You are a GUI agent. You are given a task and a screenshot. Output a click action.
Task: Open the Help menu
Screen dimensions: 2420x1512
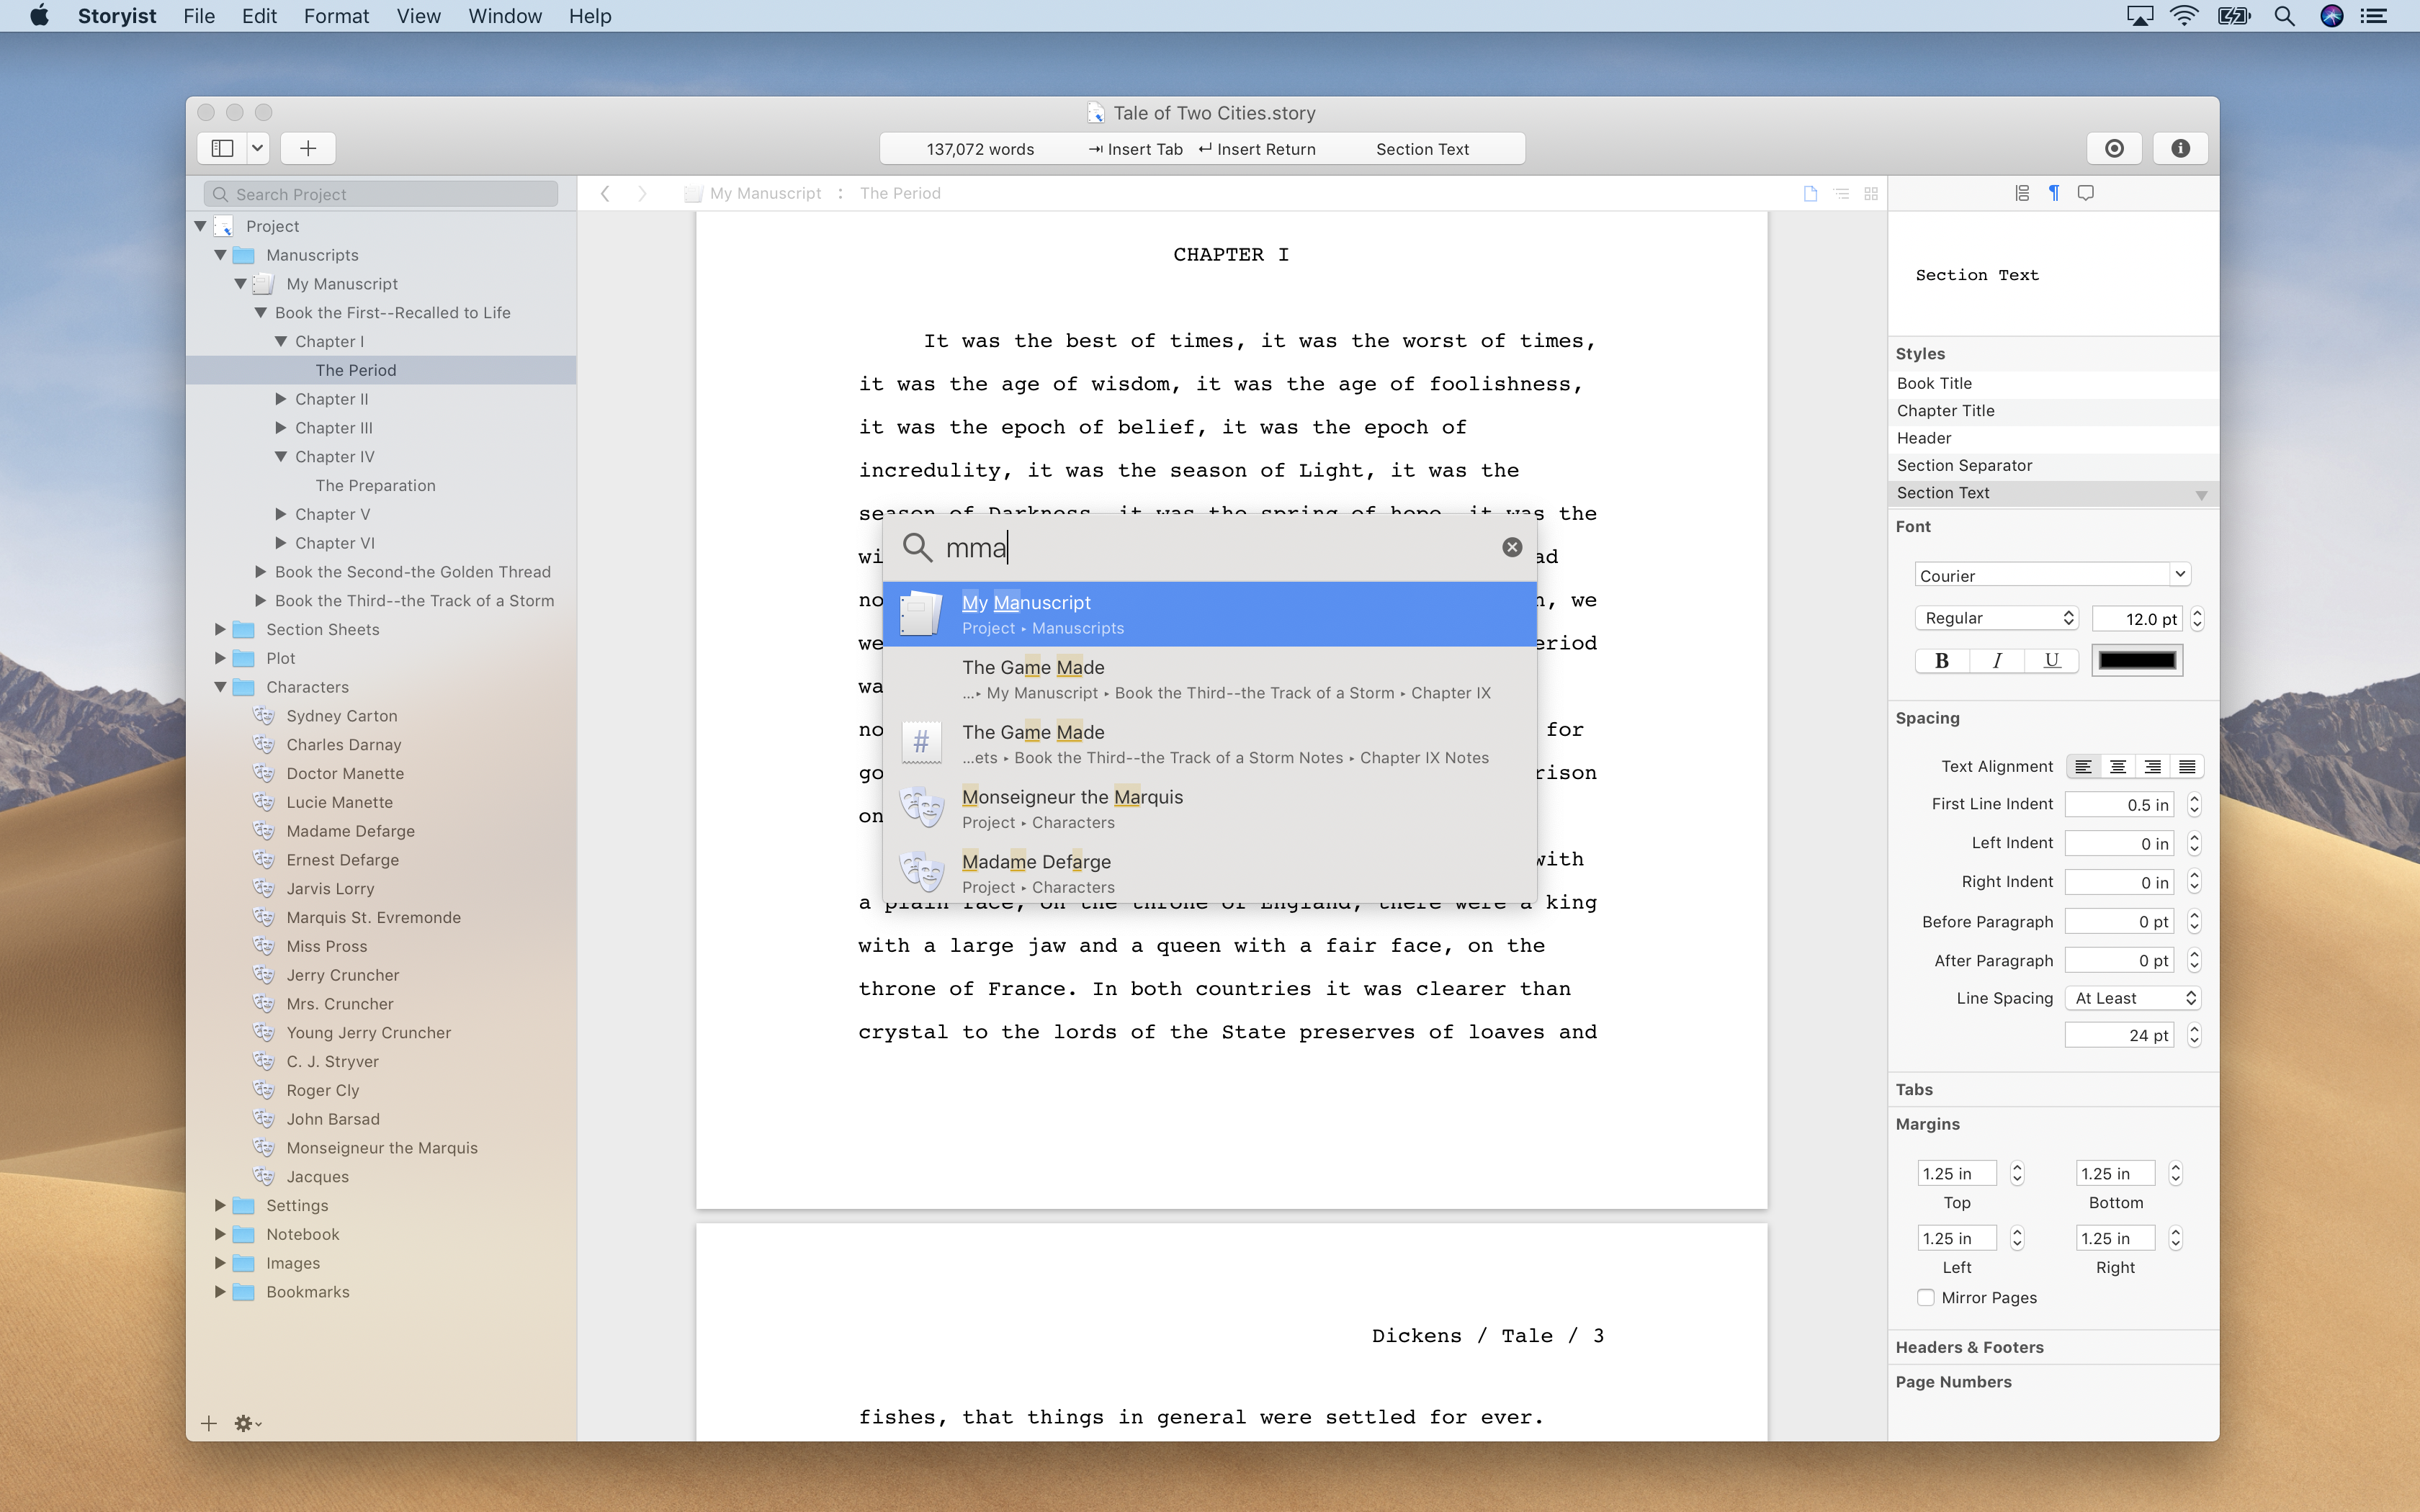(590, 16)
